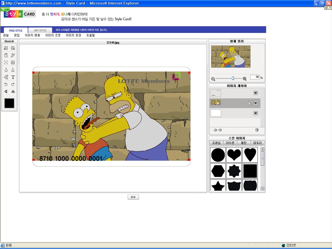Click the zoom percentage field showing 96

click(255, 77)
